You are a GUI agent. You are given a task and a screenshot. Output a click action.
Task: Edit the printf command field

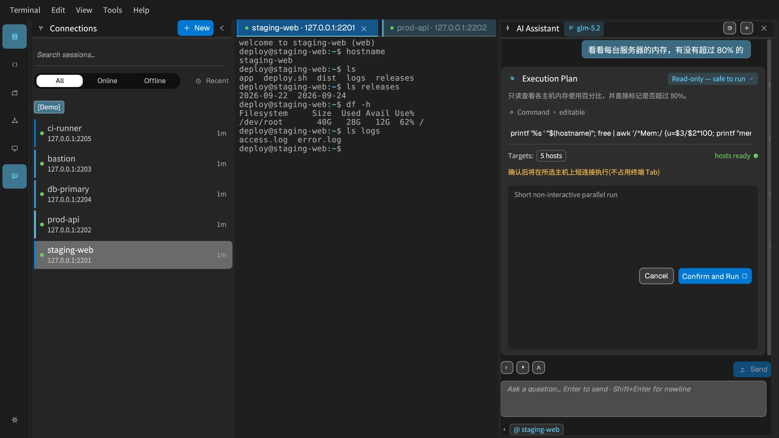[x=631, y=133]
